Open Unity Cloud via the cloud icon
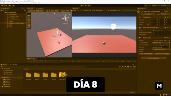171x96 pixels. click(10, 6)
